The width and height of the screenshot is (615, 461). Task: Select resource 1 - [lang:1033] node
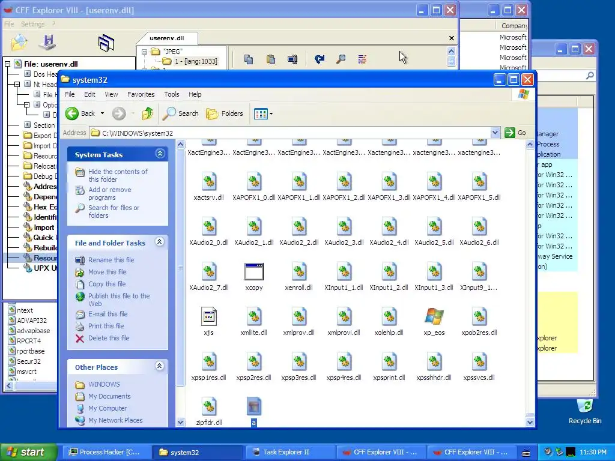pos(196,61)
